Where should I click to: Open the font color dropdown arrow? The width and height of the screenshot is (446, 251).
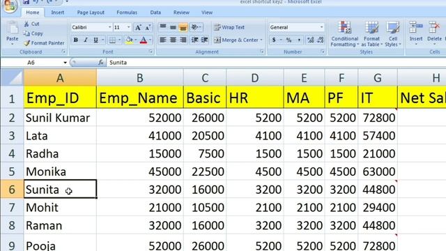[151, 40]
